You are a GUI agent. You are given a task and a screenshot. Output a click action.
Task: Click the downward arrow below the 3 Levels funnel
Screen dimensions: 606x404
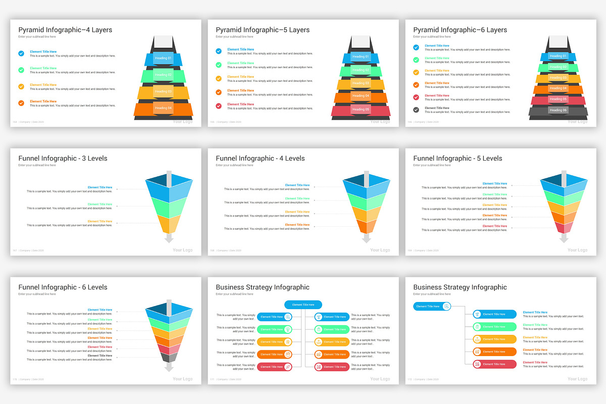point(169,238)
